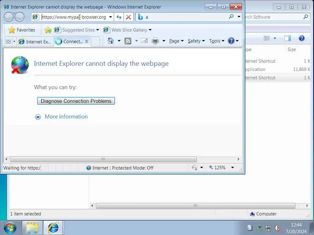Open Quick Tabs grid icon
Image resolution: width=314 pixels, height=235 pixels.
pyautogui.click(x=8, y=41)
